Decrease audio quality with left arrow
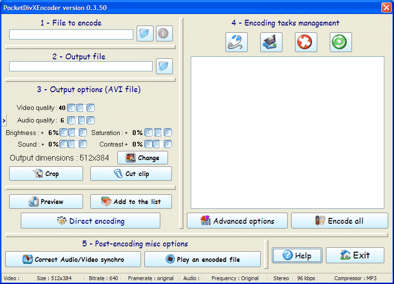 71,120
